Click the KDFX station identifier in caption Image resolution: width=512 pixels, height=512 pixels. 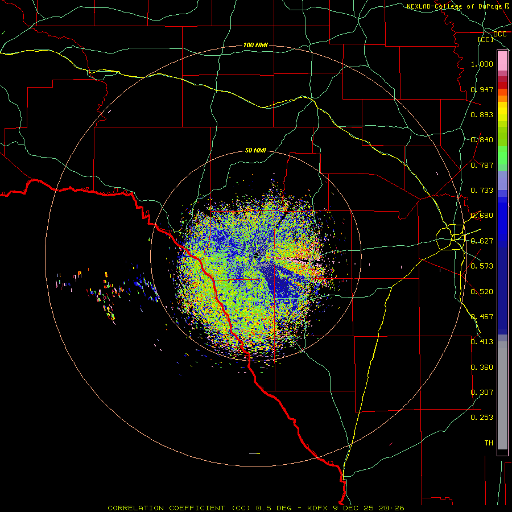click(317, 508)
